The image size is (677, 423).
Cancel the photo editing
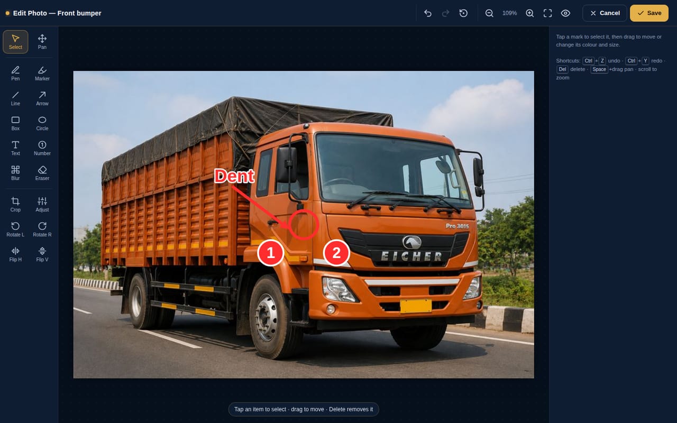point(605,13)
